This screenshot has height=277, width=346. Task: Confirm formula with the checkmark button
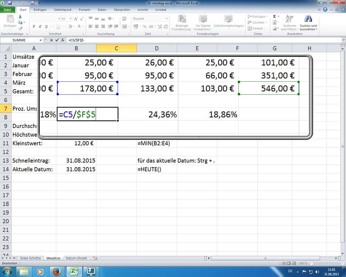point(57,40)
